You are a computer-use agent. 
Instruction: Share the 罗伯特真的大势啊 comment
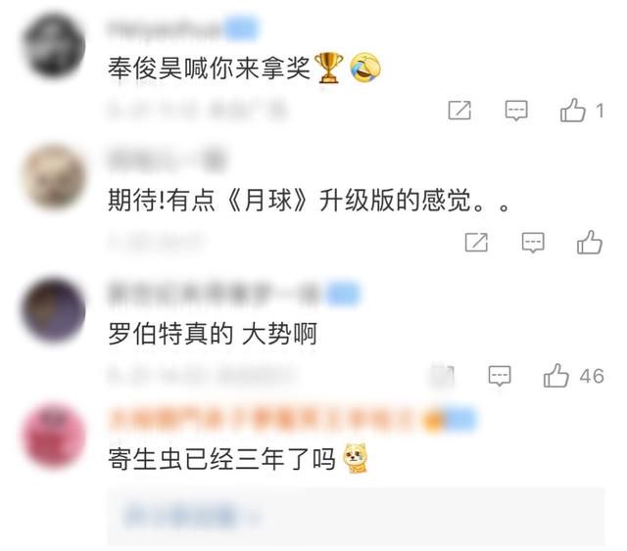(x=443, y=376)
